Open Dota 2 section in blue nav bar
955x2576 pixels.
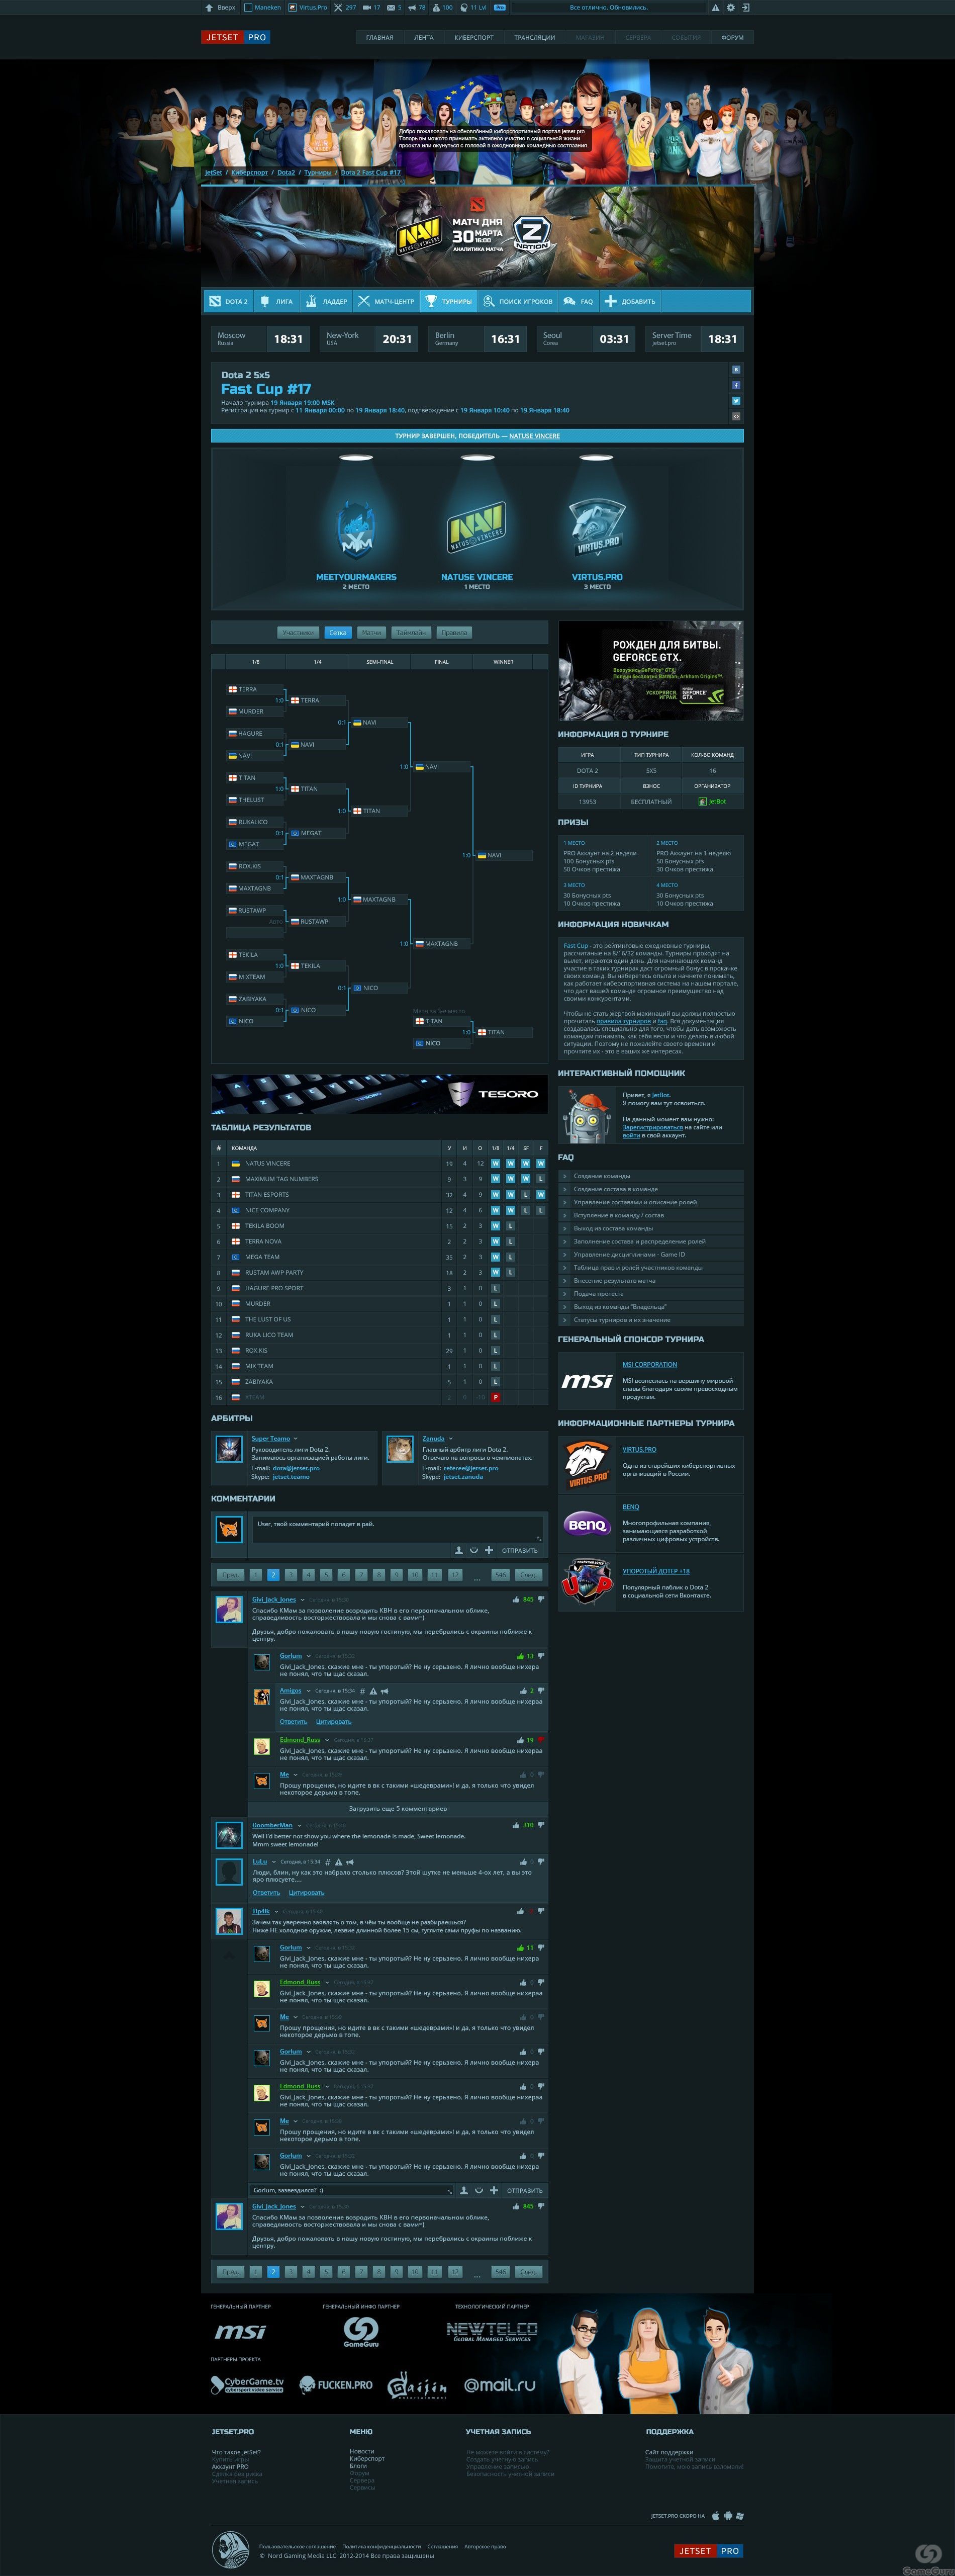click(228, 301)
